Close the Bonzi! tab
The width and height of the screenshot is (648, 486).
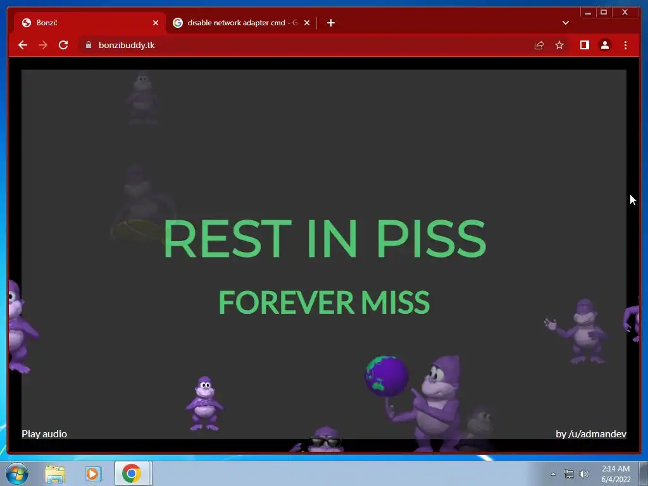pyautogui.click(x=156, y=23)
